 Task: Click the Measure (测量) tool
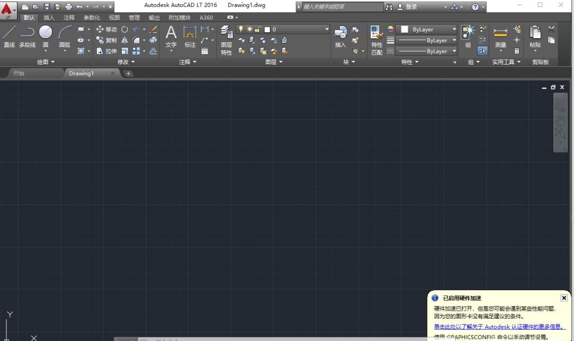pos(500,37)
